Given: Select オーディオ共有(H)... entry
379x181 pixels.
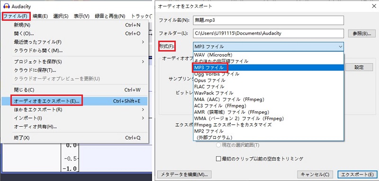Looking at the screenshot, I should (74, 127).
